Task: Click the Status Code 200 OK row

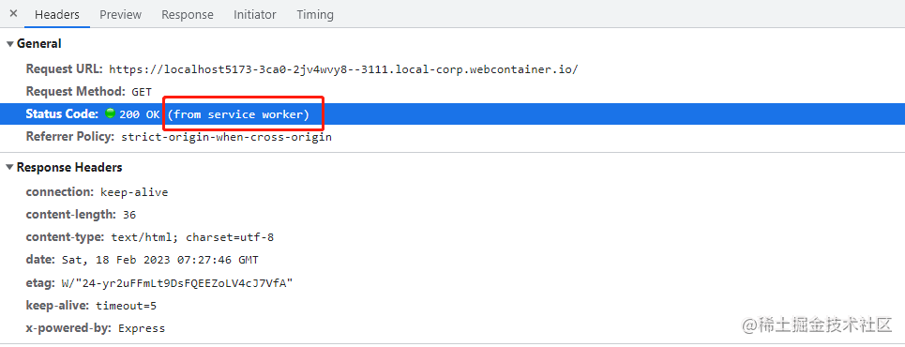Action: pyautogui.click(x=452, y=114)
